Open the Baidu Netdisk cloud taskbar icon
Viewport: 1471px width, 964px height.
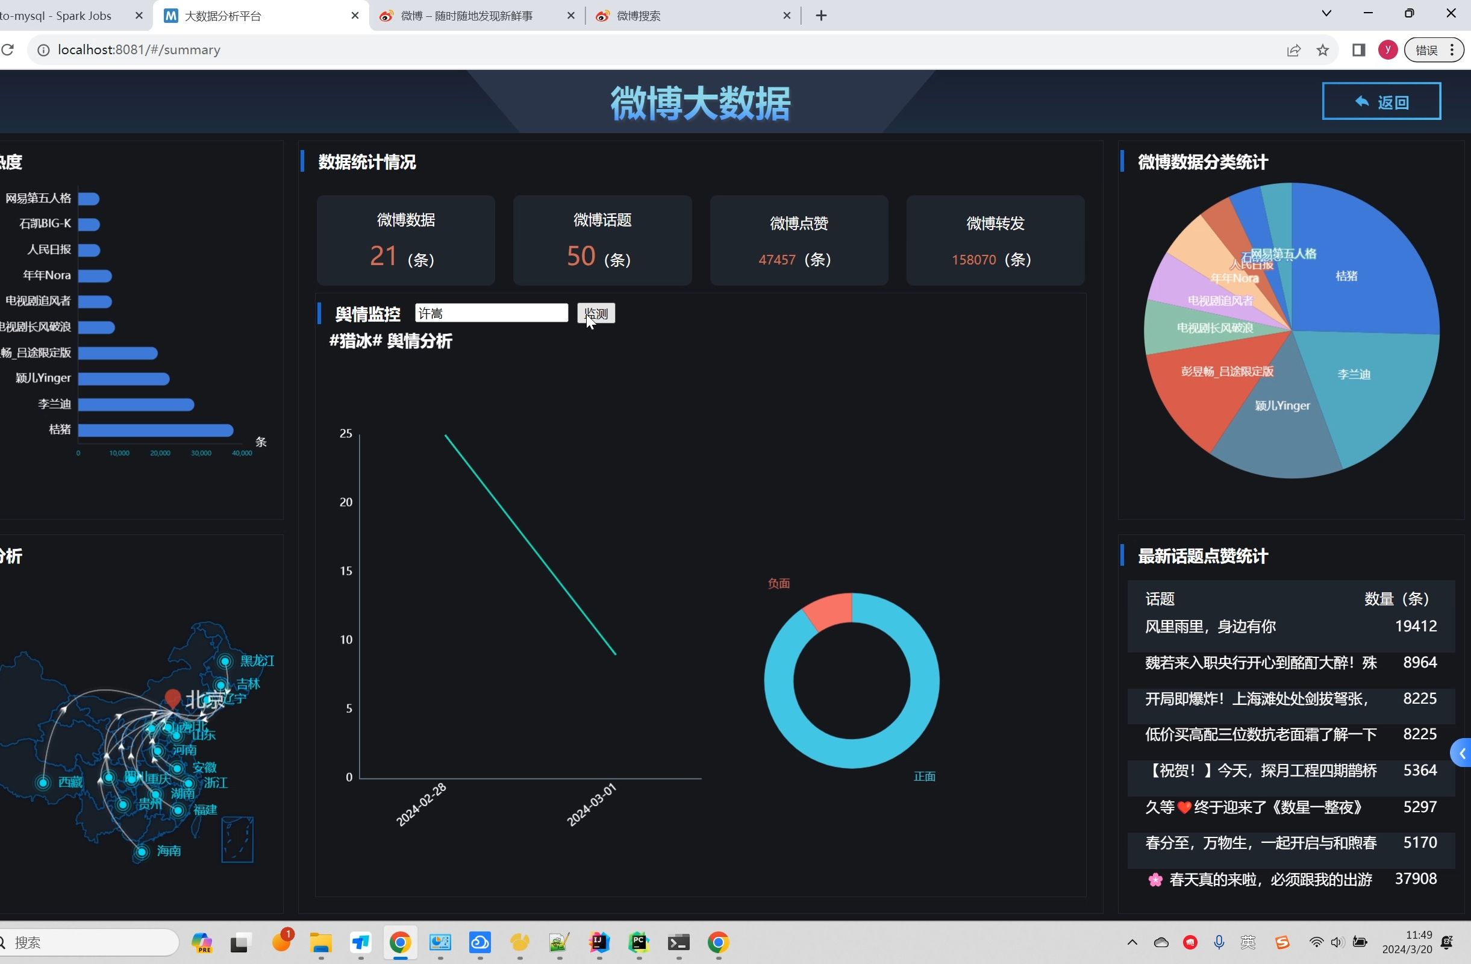coord(479,942)
